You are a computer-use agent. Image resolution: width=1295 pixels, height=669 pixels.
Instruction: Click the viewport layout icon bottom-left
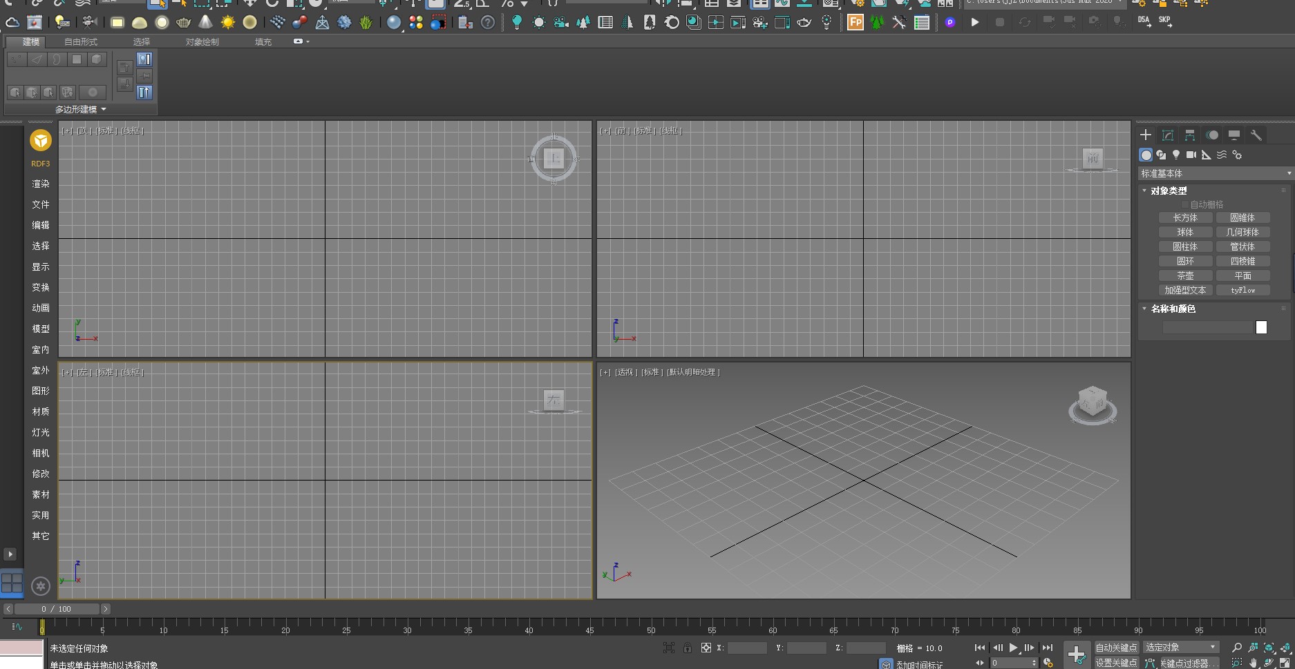12,583
